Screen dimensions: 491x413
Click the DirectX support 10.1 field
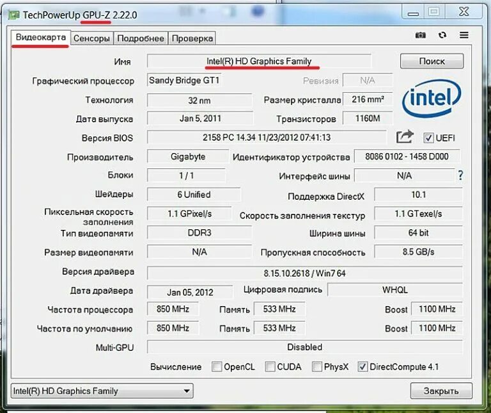click(418, 195)
